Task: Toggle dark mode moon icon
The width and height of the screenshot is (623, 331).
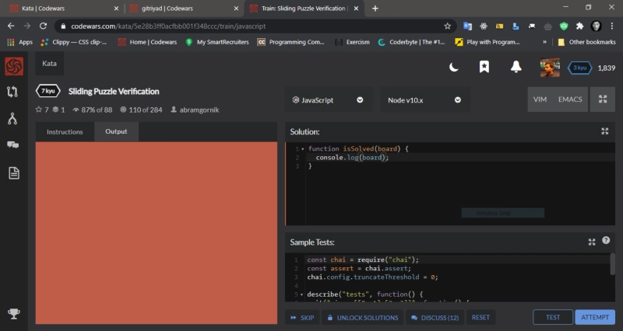Action: (454, 67)
